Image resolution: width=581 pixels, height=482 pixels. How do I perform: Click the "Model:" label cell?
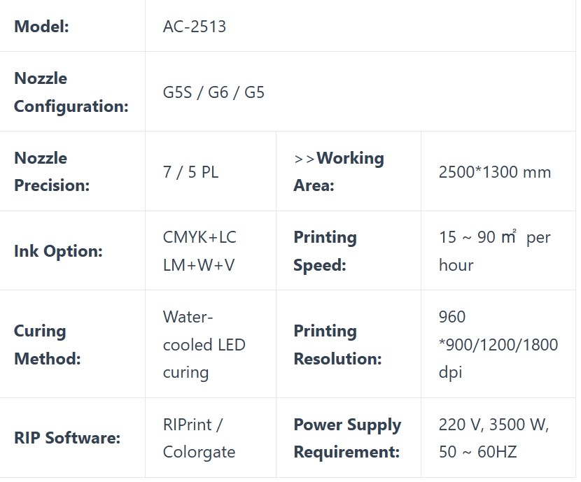pyautogui.click(x=42, y=27)
